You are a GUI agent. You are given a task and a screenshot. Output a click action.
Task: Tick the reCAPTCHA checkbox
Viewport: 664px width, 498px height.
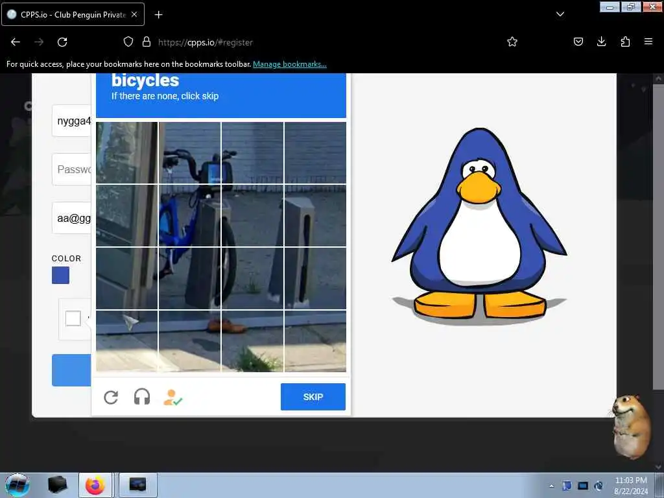click(x=73, y=318)
